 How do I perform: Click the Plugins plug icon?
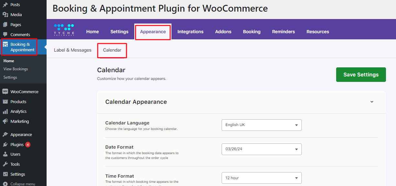5,144
